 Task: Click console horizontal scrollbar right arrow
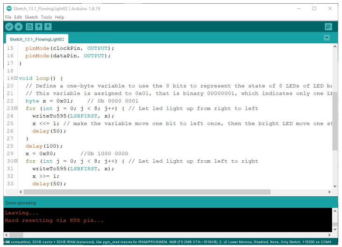click(x=329, y=235)
